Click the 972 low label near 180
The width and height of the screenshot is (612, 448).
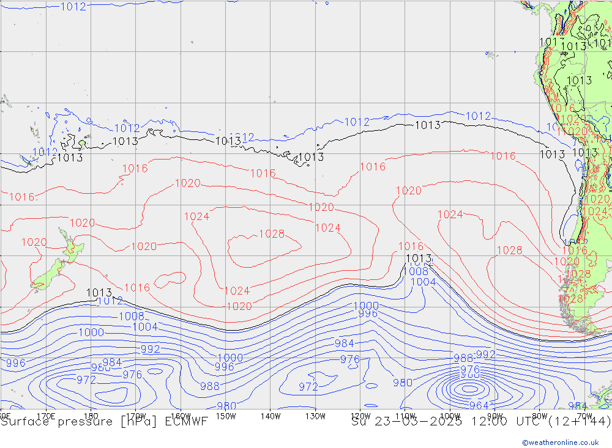tap(86, 380)
